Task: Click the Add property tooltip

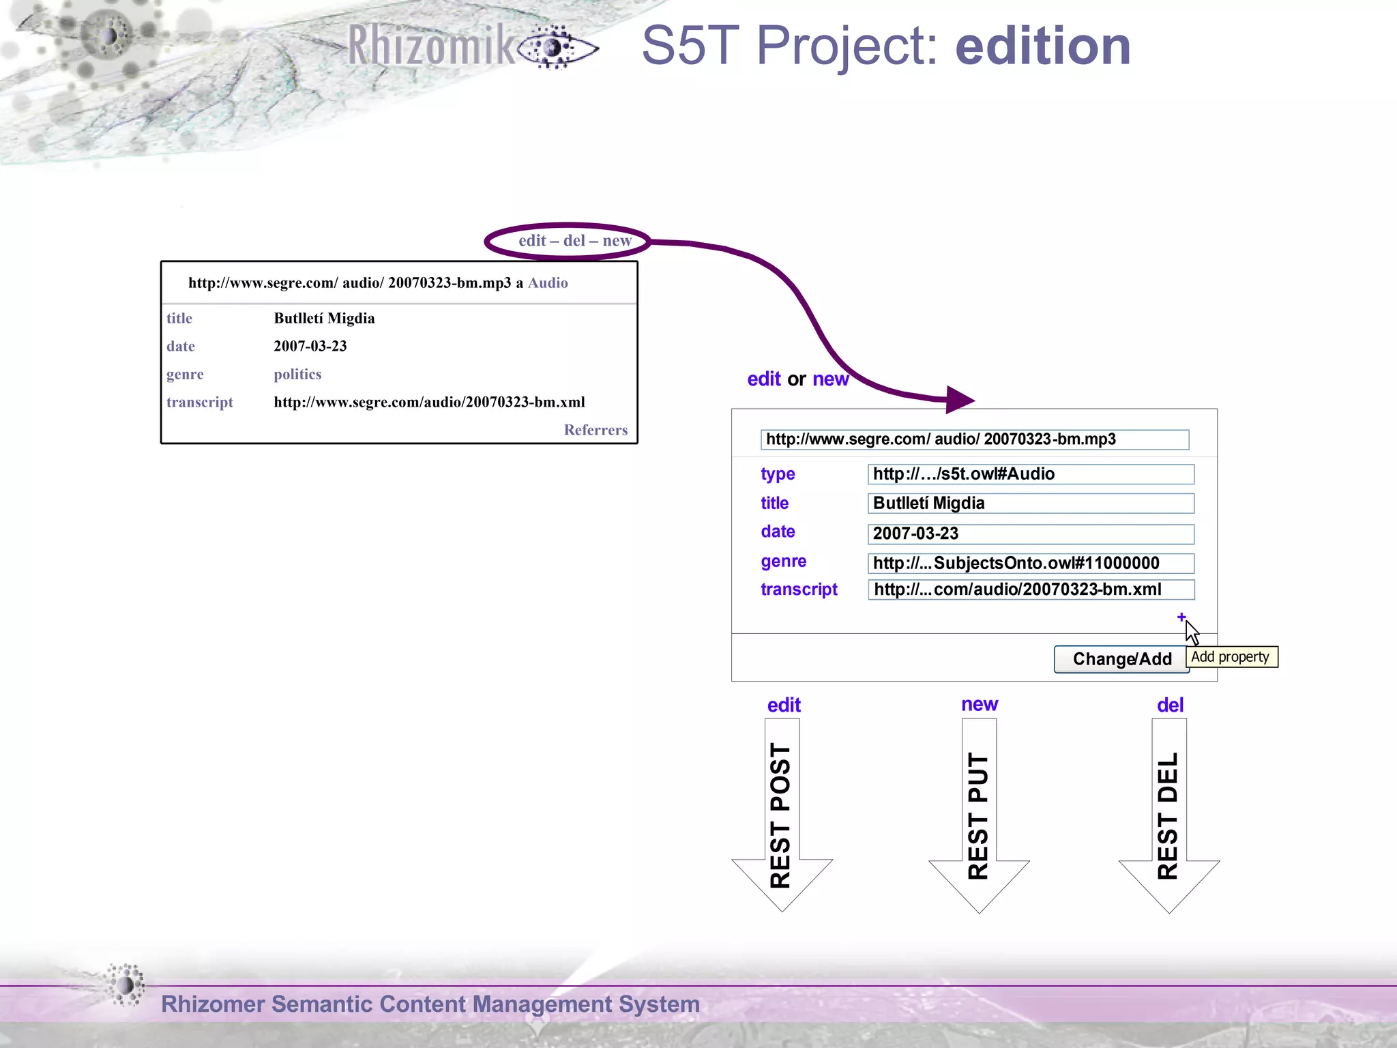Action: click(1231, 657)
